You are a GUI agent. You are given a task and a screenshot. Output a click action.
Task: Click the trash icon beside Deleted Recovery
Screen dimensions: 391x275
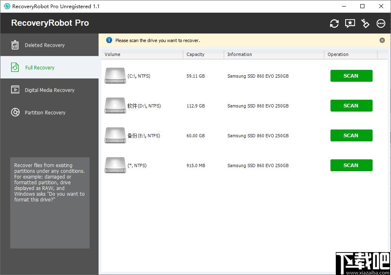tap(15, 45)
